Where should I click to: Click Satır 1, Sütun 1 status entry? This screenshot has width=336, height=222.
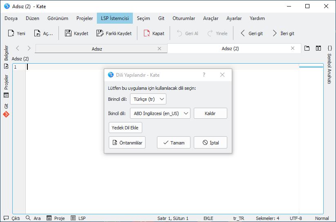pos(173,218)
